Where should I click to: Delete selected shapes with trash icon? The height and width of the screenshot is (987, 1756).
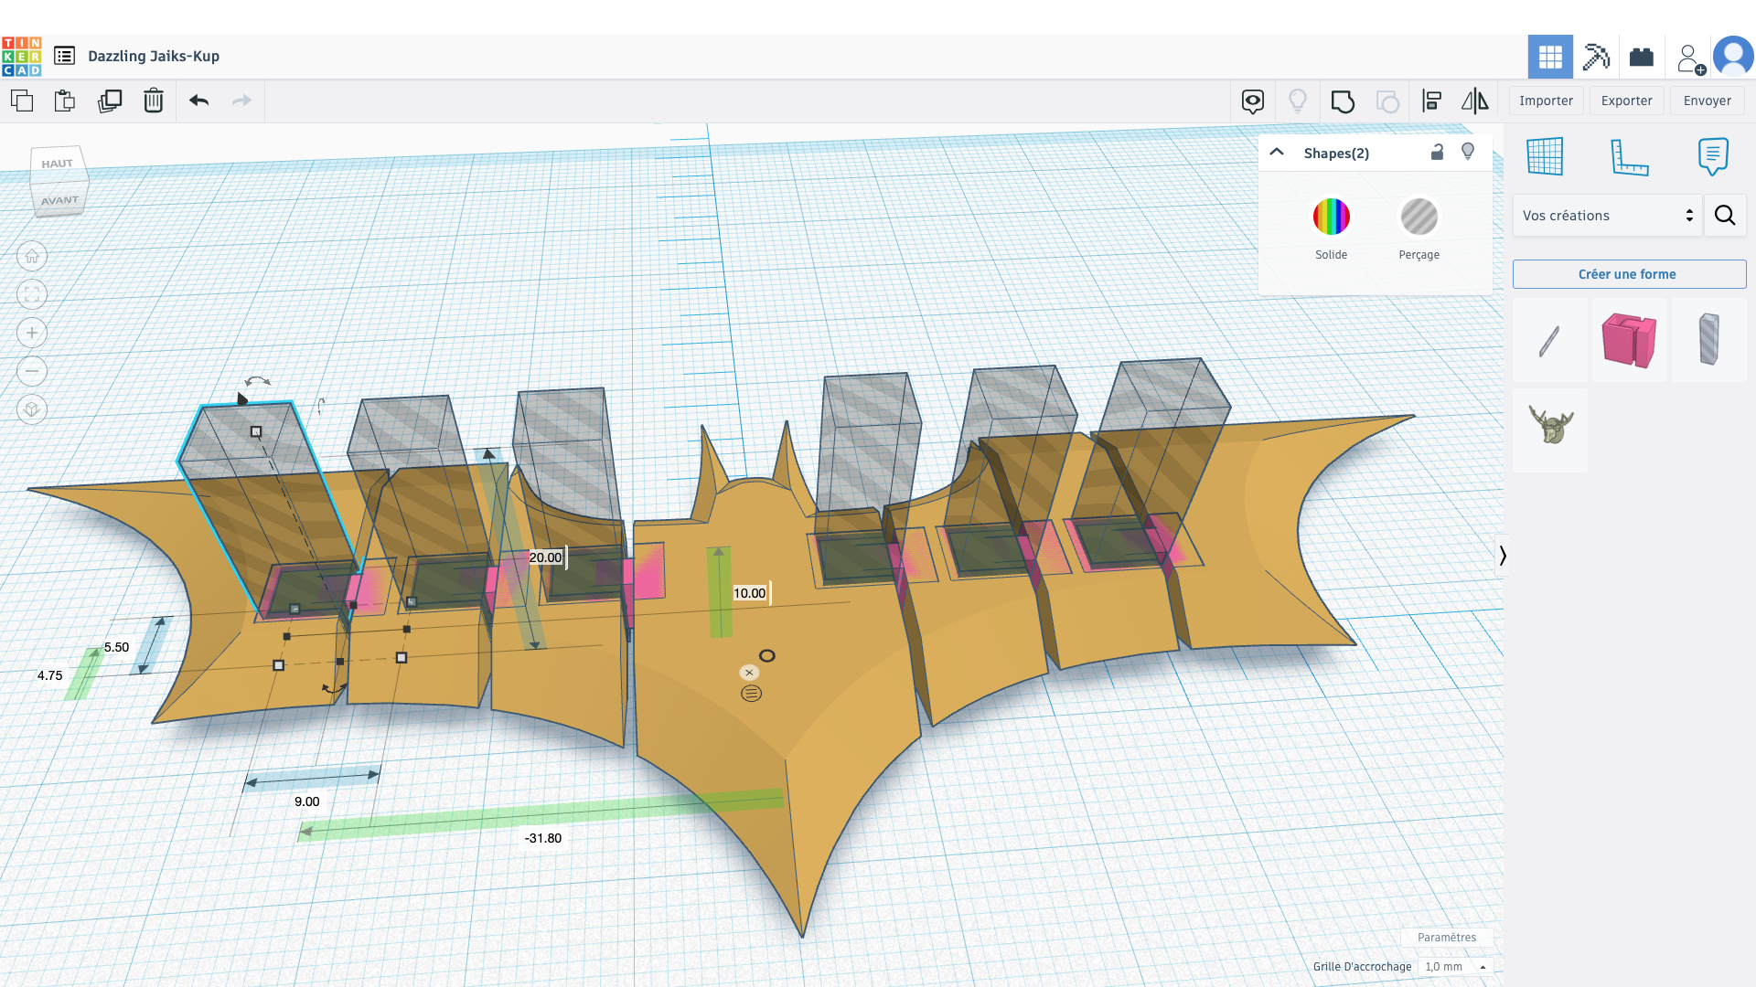click(x=154, y=101)
